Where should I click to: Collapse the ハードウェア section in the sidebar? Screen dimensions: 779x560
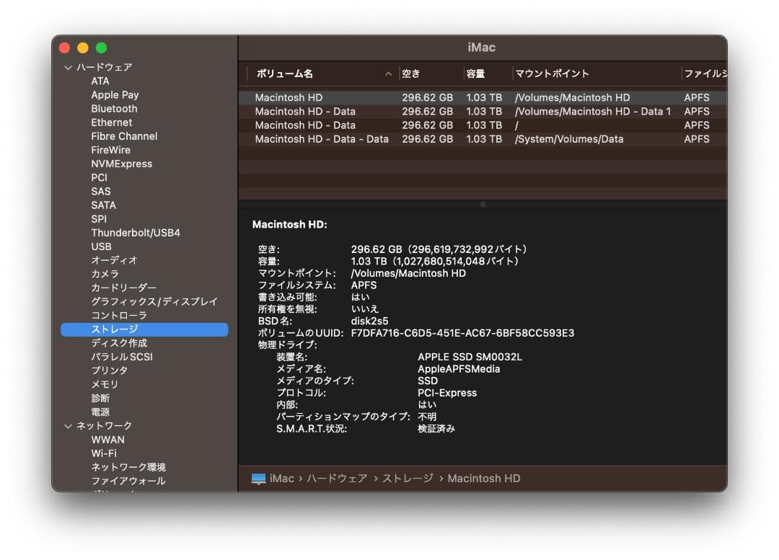(x=69, y=66)
